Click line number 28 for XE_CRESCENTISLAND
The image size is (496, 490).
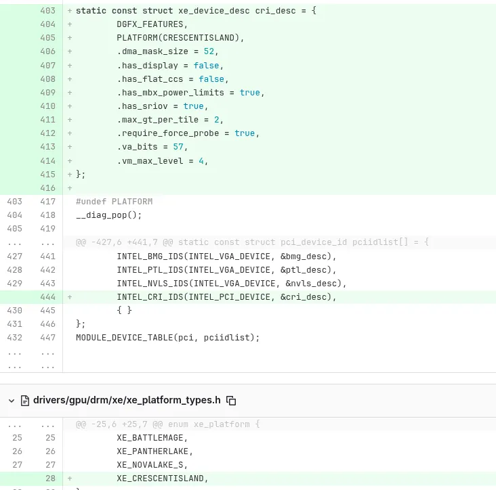(x=50, y=478)
